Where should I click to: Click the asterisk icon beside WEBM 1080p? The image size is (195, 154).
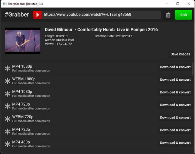(8, 81)
